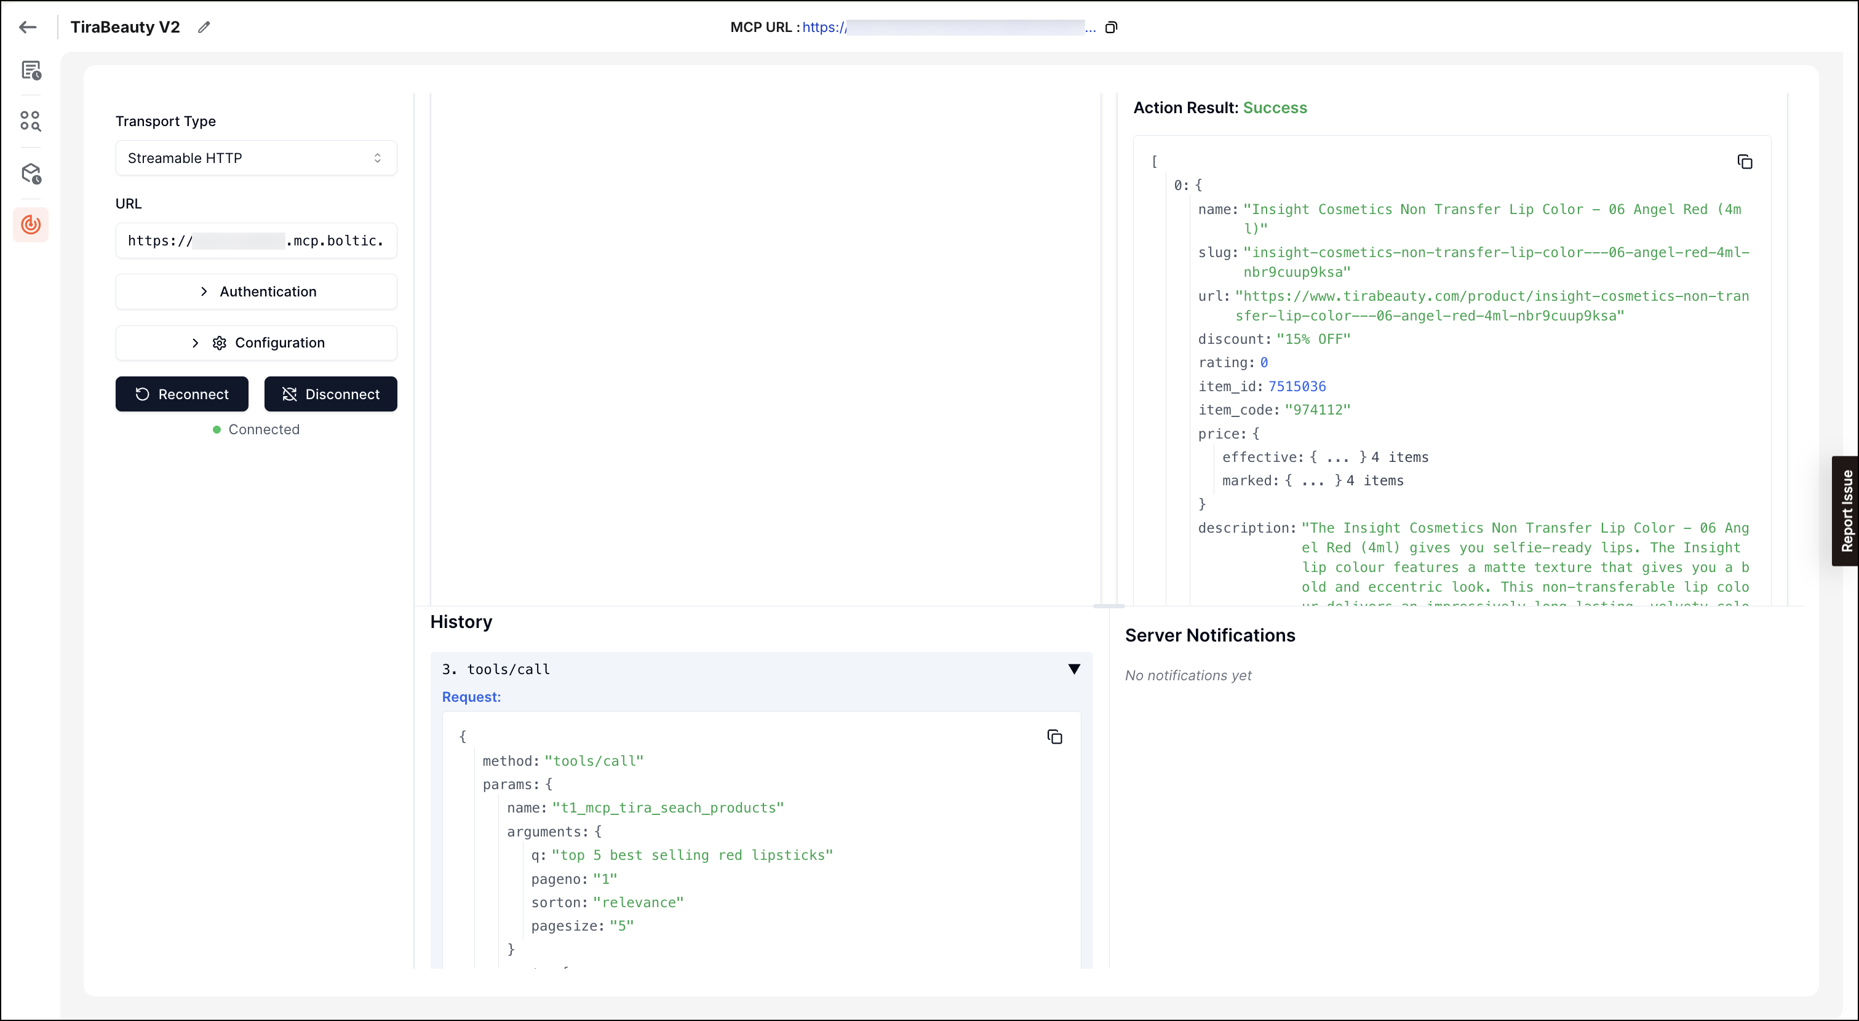The height and width of the screenshot is (1021, 1859).
Task: Click the Reconnect button
Action: pos(182,394)
